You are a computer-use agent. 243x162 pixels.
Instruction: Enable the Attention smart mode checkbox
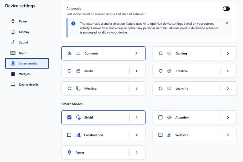pos(160,118)
